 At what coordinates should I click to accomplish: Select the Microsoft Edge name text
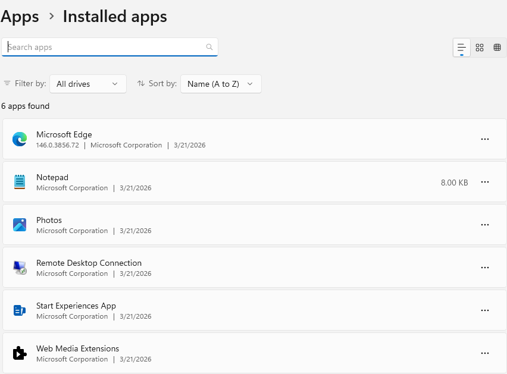tap(64, 134)
